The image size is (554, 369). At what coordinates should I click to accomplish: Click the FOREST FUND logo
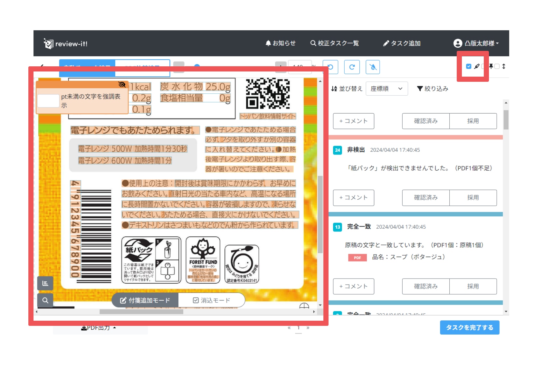point(203,260)
